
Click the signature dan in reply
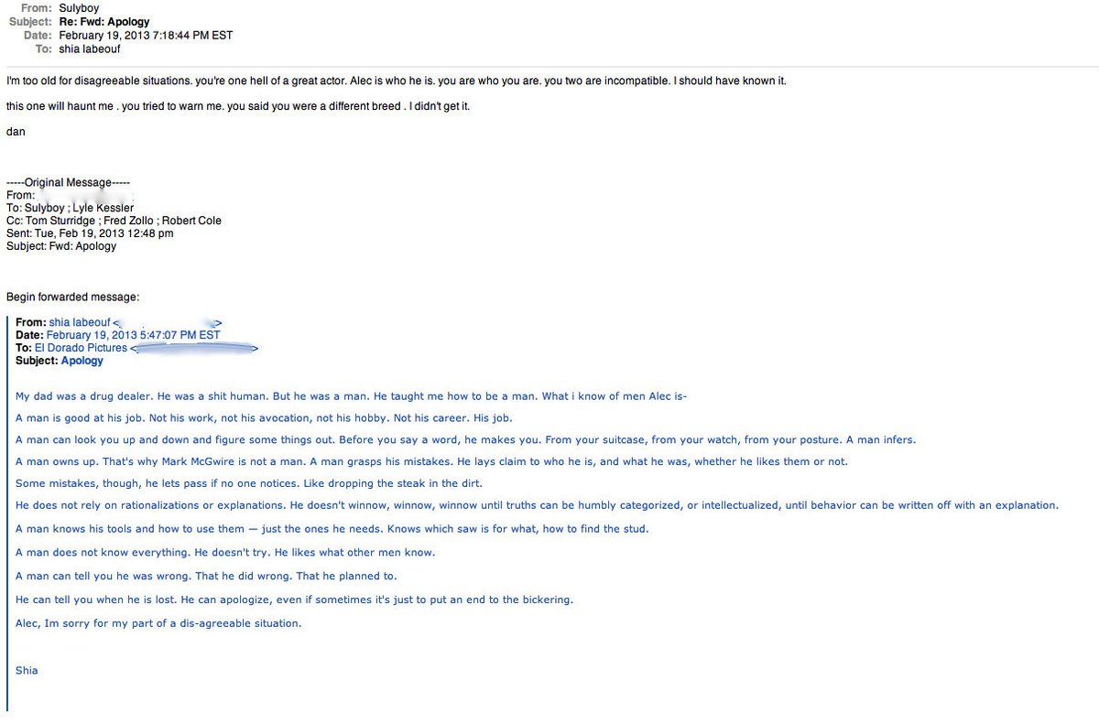16,131
